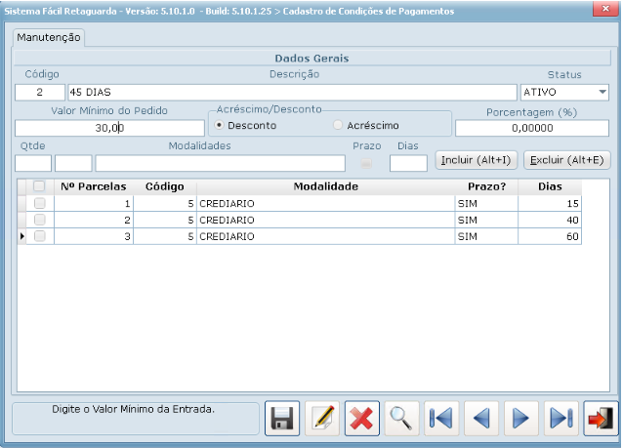Click the exit door icon
Screen dimensions: 623x448
(x=600, y=419)
